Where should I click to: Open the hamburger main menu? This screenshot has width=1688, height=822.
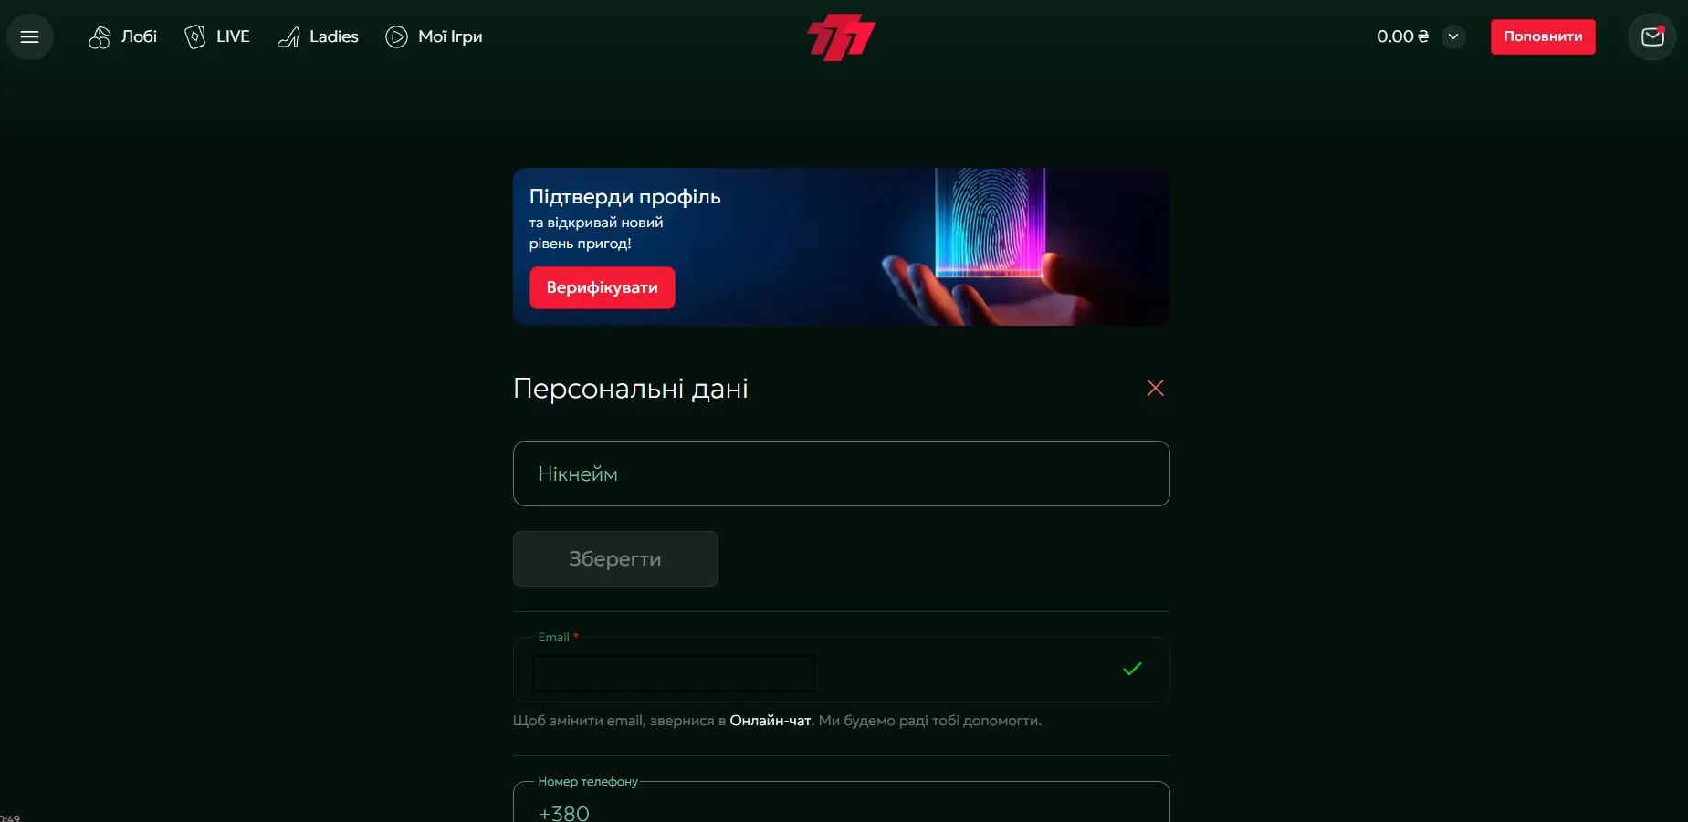coord(30,37)
